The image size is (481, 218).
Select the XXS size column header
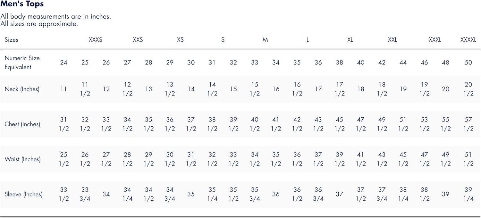[138, 40]
